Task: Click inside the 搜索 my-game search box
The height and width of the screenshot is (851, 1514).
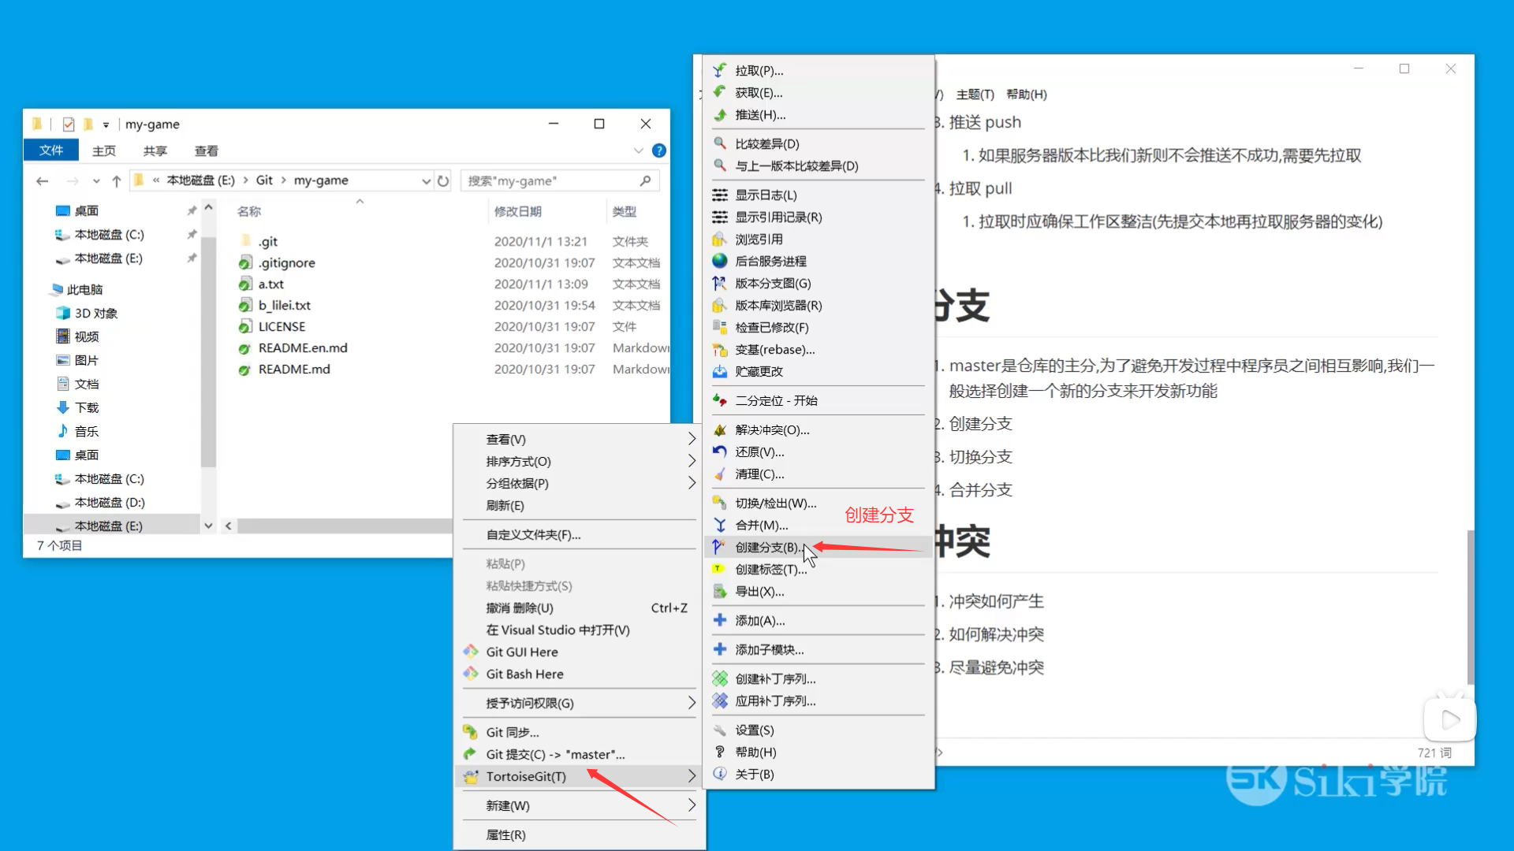Action: 544,180
